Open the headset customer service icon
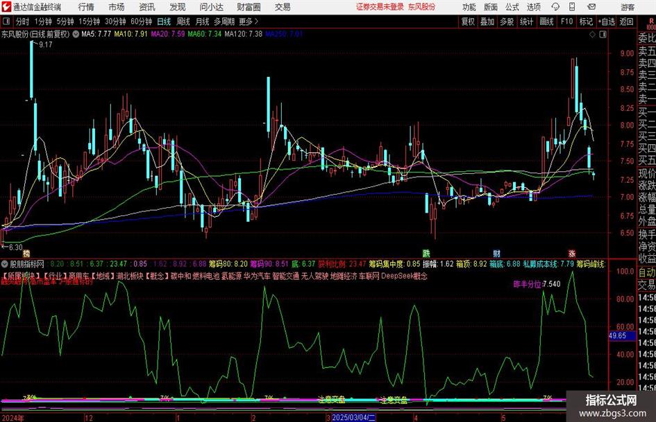 555,7
